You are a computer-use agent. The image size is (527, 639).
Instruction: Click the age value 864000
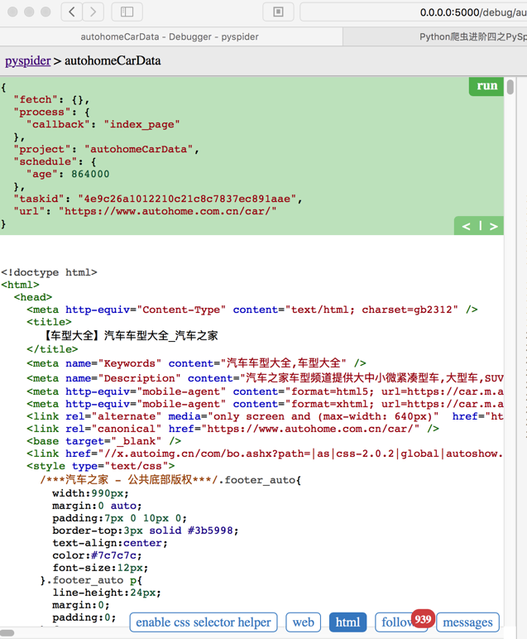tap(90, 174)
